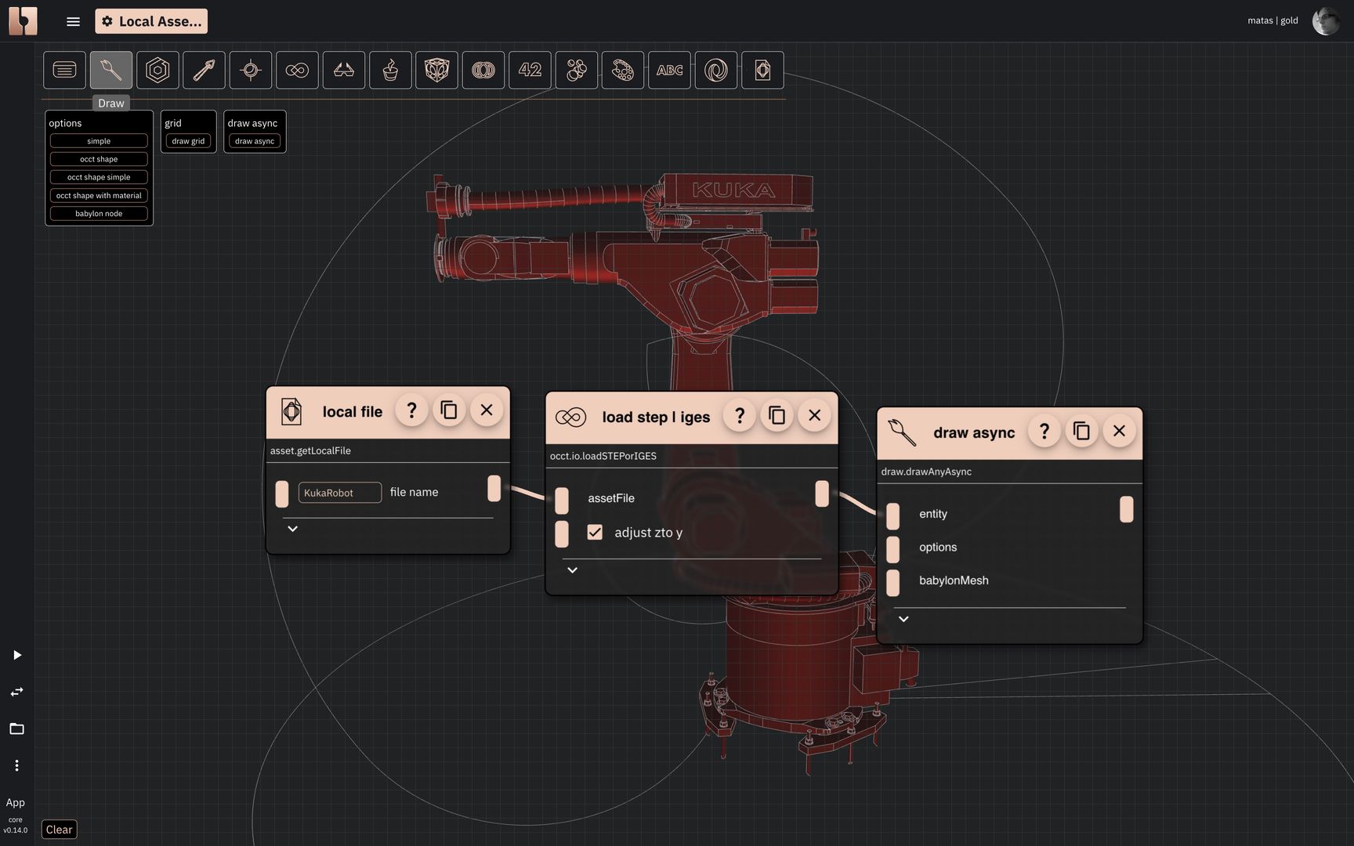Open the 3D glasses toolbar category
The height and width of the screenshot is (846, 1354).
pyautogui.click(x=343, y=70)
